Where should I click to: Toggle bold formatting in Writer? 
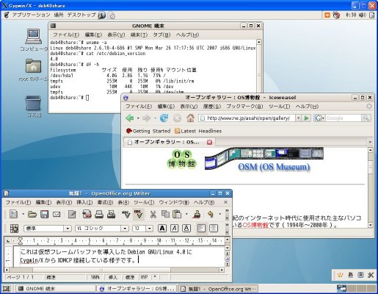tap(162, 229)
